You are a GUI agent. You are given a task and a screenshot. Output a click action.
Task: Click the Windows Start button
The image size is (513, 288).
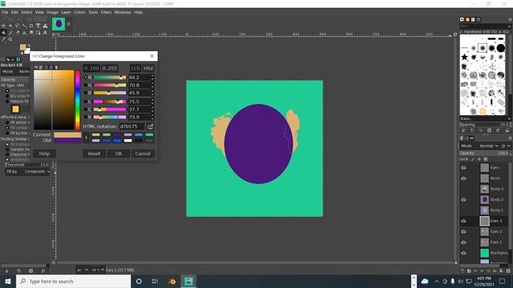(8, 281)
